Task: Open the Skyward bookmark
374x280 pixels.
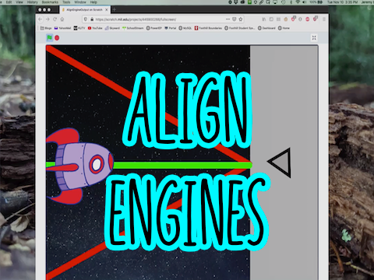Action: coord(112,28)
